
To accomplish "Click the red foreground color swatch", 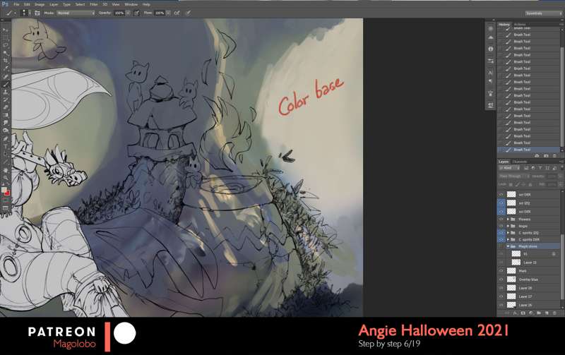I will point(5,191).
